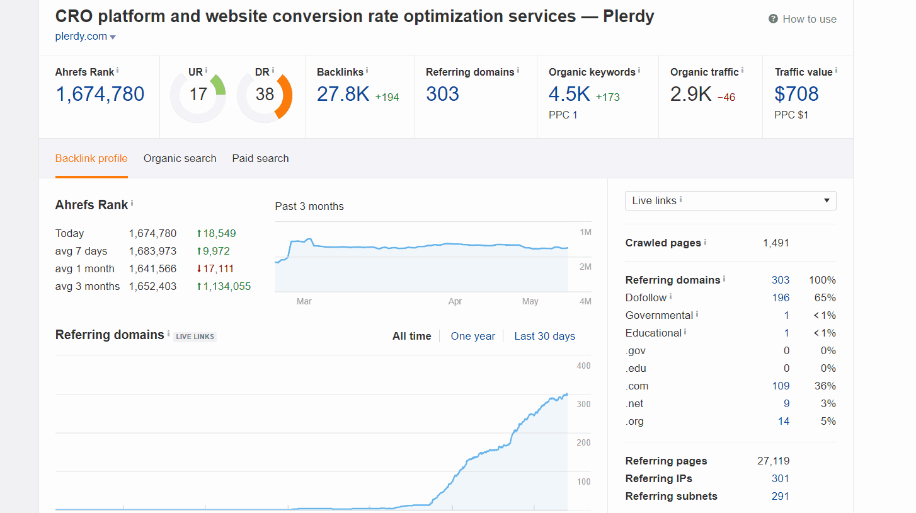Click info icon beside Governmental
The image size is (916, 513).
coord(697,313)
